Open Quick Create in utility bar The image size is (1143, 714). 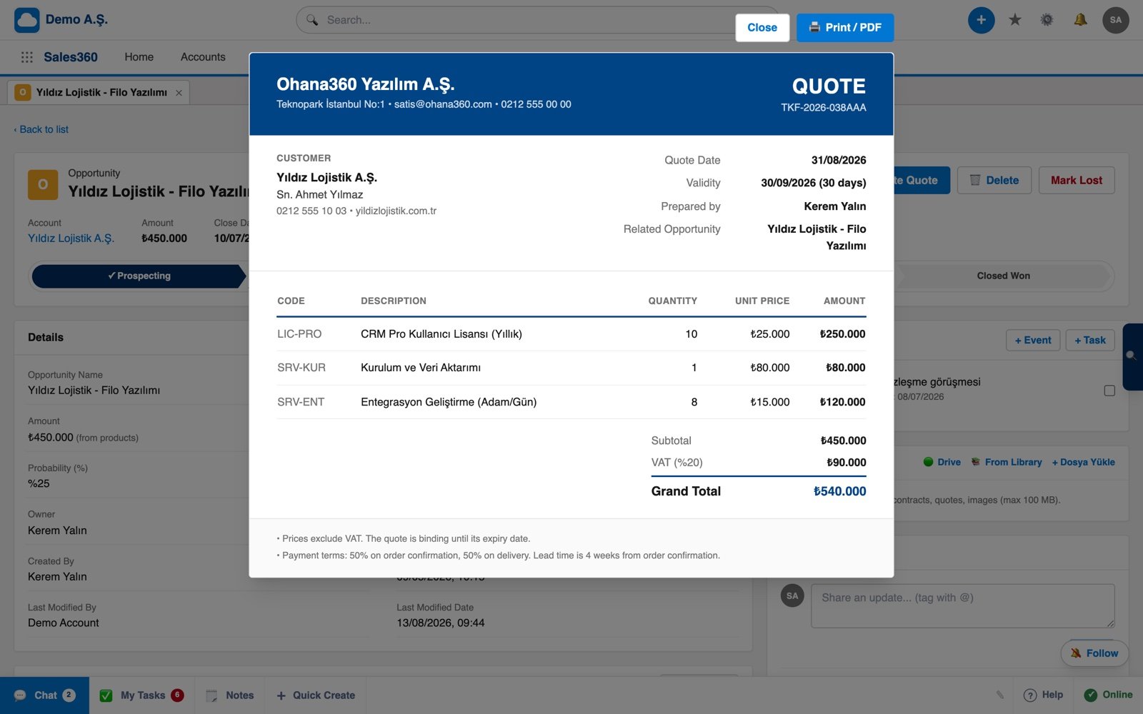[x=315, y=695]
